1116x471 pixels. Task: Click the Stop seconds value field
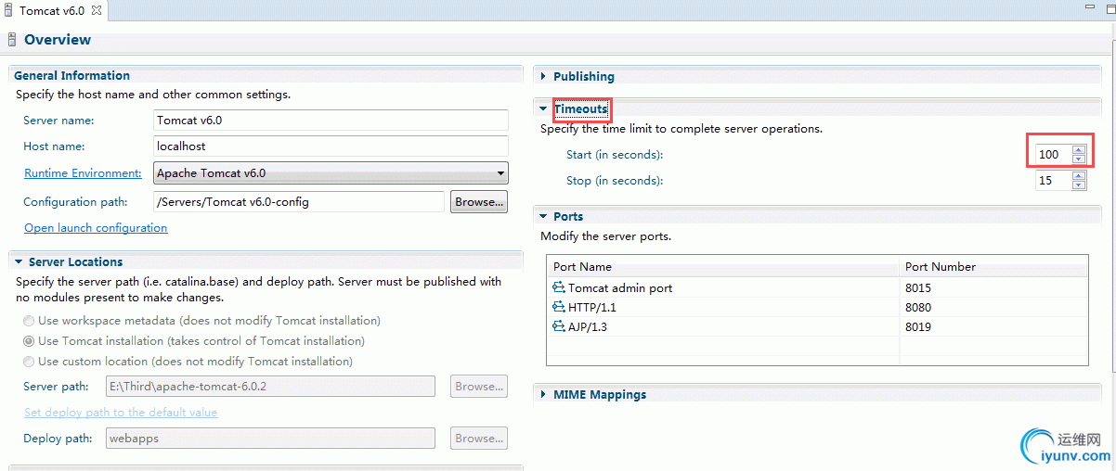(x=1054, y=180)
